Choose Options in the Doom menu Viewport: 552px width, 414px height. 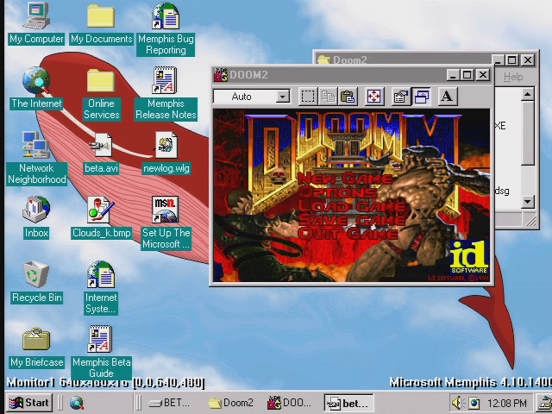coord(338,192)
